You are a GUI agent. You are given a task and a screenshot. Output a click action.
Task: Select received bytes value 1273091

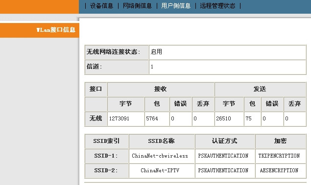pyautogui.click(x=119, y=118)
